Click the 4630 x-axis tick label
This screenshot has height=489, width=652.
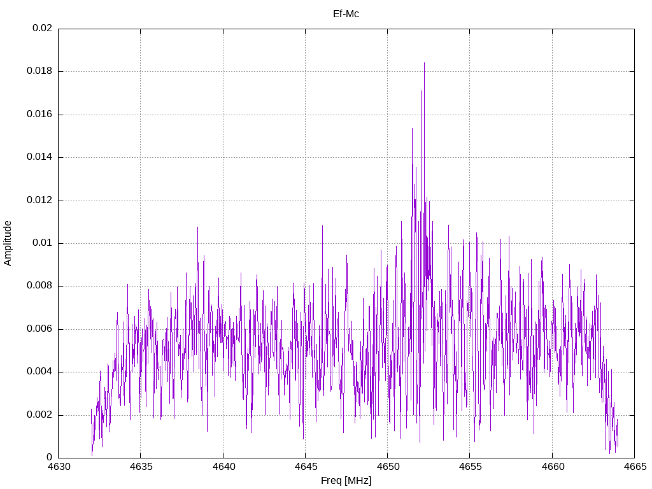pyautogui.click(x=59, y=467)
